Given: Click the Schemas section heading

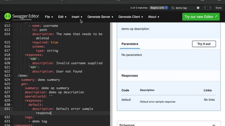Looking at the screenshot, I should pos(127,125).
